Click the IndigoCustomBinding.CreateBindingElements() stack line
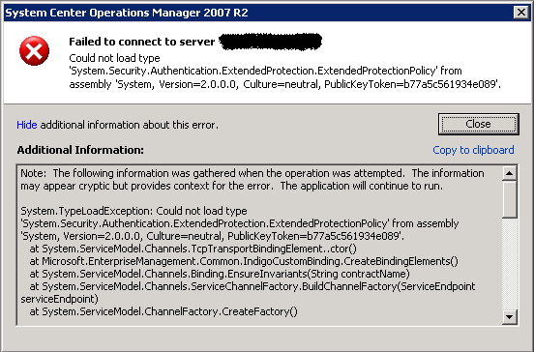 coord(244,261)
